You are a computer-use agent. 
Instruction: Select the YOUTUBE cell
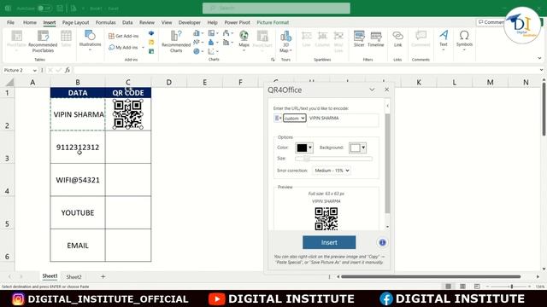tap(78, 212)
